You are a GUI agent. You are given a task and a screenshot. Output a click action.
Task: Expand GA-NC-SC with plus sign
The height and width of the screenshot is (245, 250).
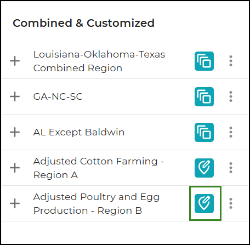(x=15, y=96)
